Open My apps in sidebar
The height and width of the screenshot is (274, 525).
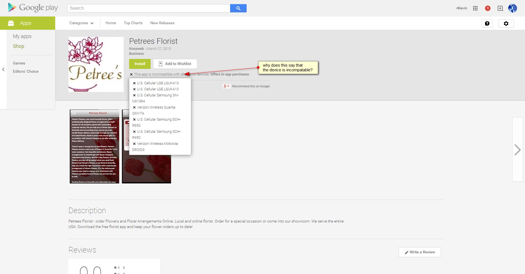point(22,36)
